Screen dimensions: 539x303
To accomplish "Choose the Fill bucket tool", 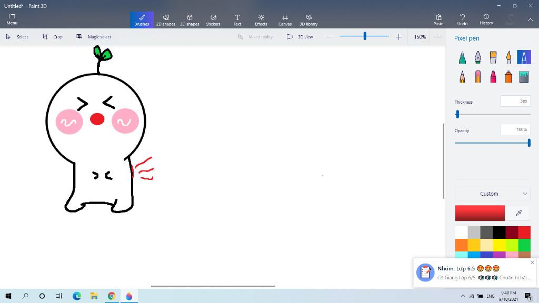I will pos(524,77).
